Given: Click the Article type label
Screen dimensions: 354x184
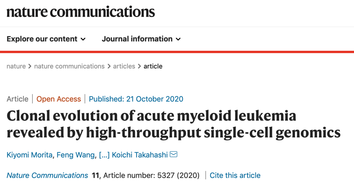Looking at the screenshot, I should tap(17, 99).
